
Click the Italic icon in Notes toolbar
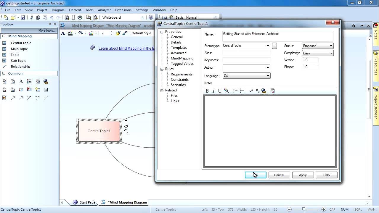213,91
